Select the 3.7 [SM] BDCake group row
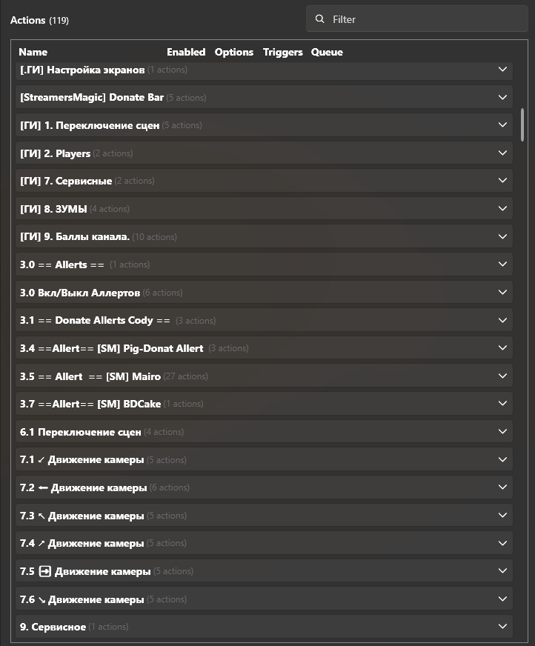535x646 pixels. click(222, 404)
